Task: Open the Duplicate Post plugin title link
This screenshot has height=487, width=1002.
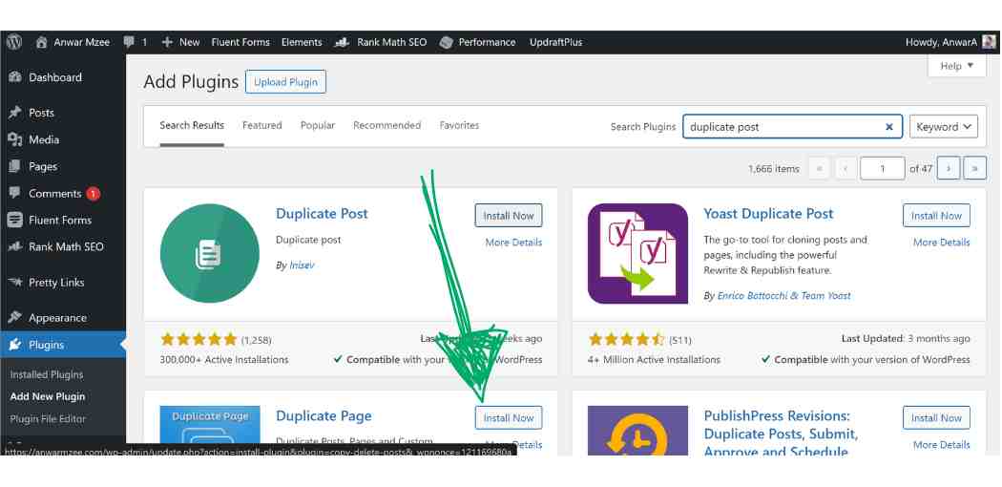Action: tap(323, 214)
